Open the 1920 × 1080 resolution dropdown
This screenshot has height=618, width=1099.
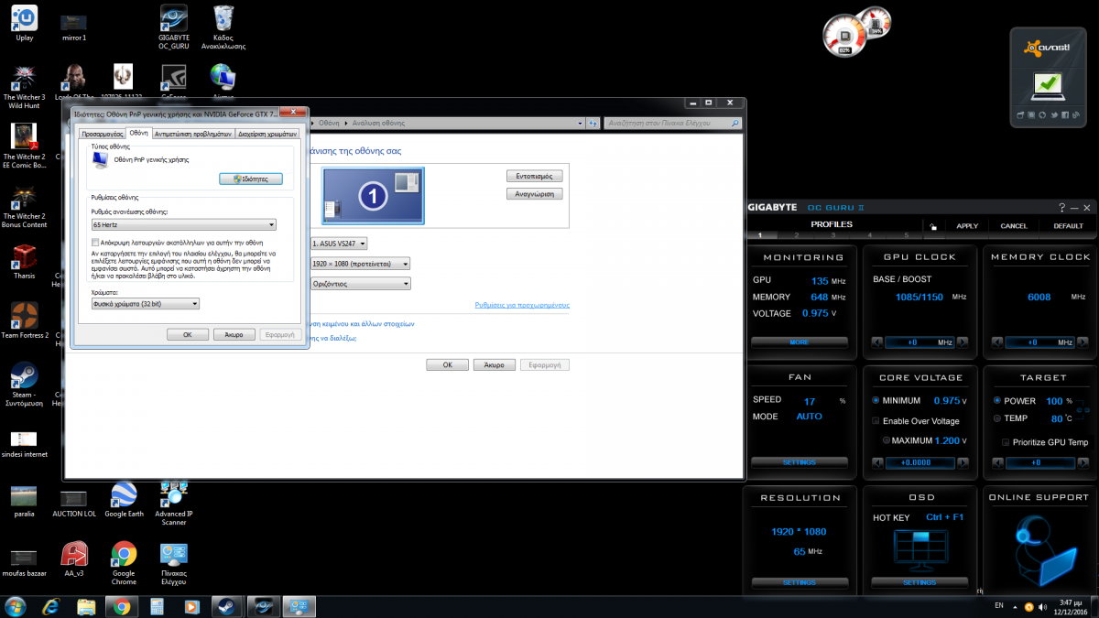[x=360, y=264]
